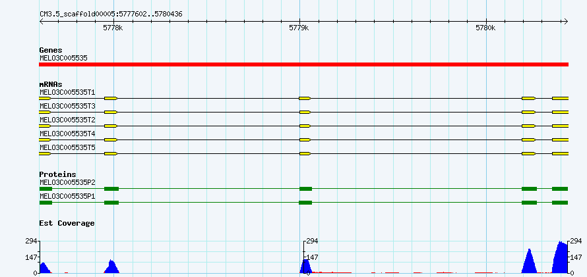Screen dimensions: 587x277
Task: Click the MELO3C005535T3 yellow exon near 5779k
Action: [x=305, y=112]
